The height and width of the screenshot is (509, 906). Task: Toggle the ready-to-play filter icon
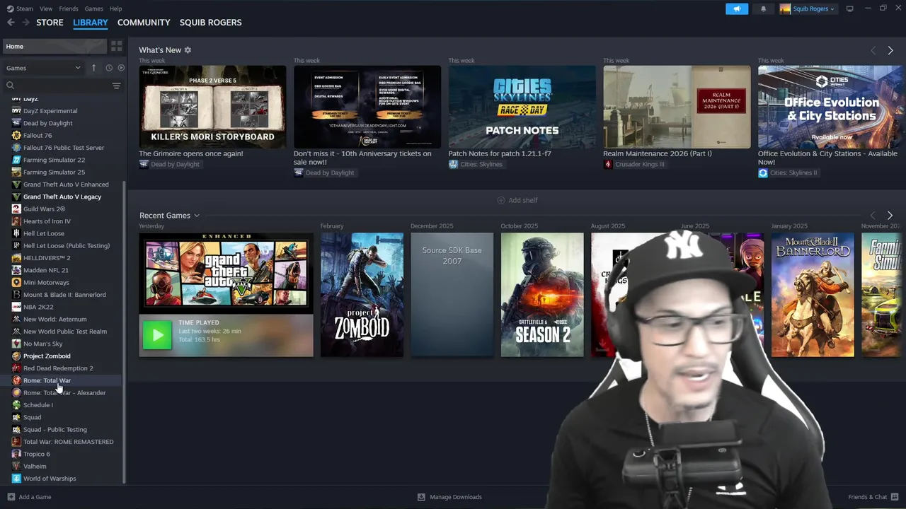[x=121, y=68]
